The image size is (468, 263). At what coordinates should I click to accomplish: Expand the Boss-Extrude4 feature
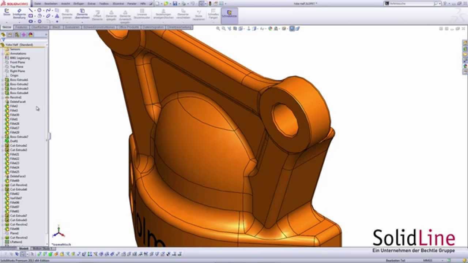[3, 93]
